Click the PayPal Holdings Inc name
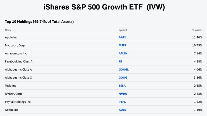Image resolution: width=207 pixels, height=116 pixels. coord(18,102)
